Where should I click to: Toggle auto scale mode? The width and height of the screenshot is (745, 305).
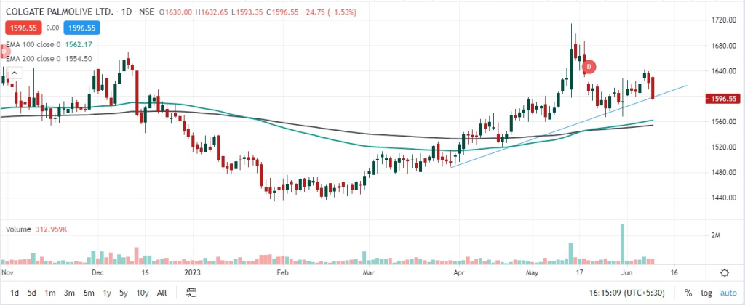[x=727, y=293]
